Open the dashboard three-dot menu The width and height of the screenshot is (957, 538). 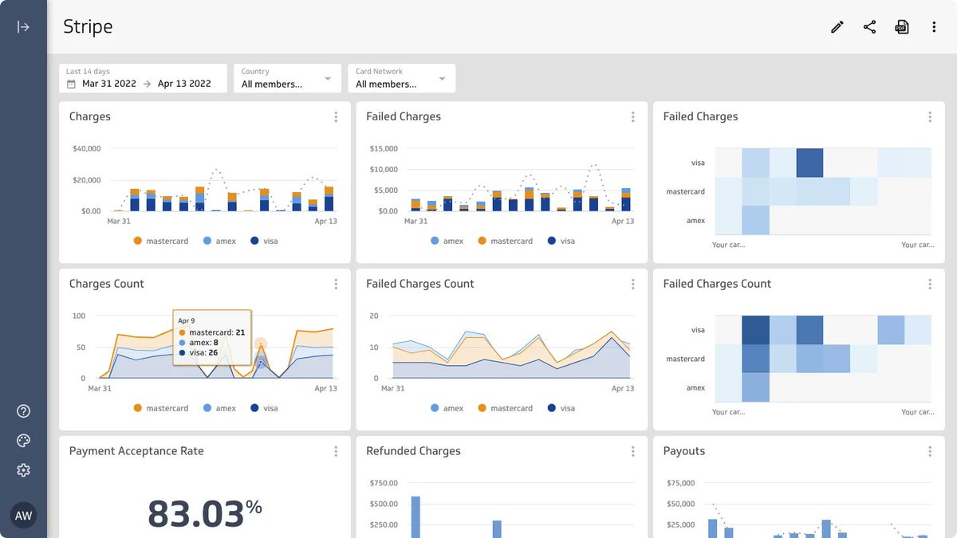pyautogui.click(x=934, y=27)
